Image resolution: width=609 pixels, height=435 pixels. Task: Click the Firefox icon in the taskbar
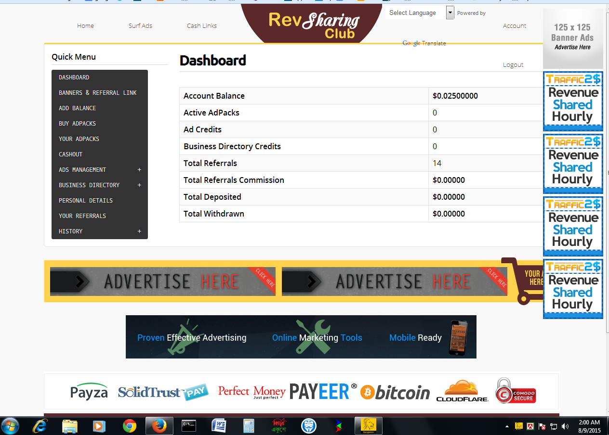pos(159,426)
